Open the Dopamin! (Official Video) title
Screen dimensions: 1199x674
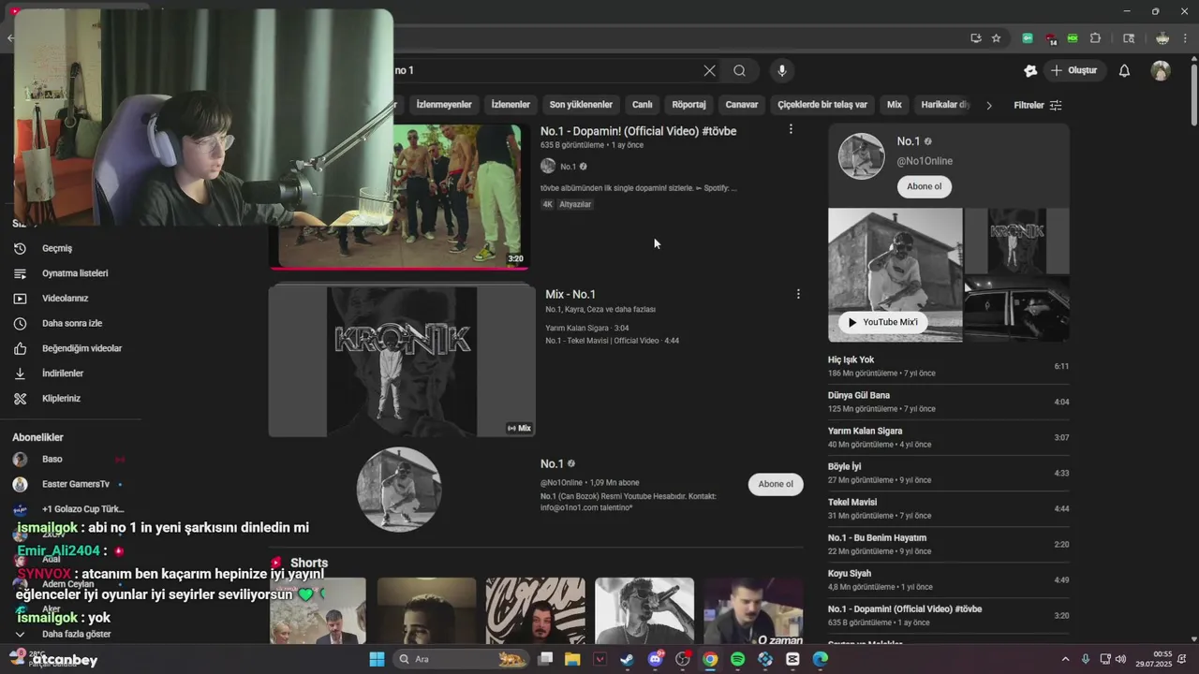pos(638,131)
